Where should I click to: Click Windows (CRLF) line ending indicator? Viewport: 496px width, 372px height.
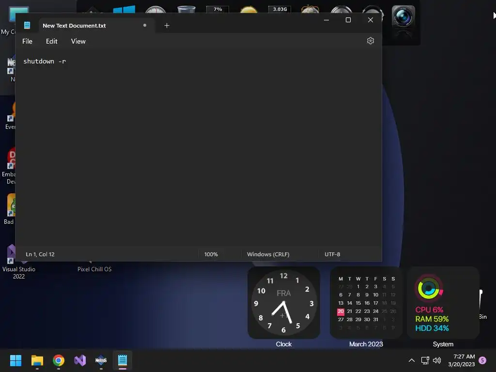coord(268,254)
